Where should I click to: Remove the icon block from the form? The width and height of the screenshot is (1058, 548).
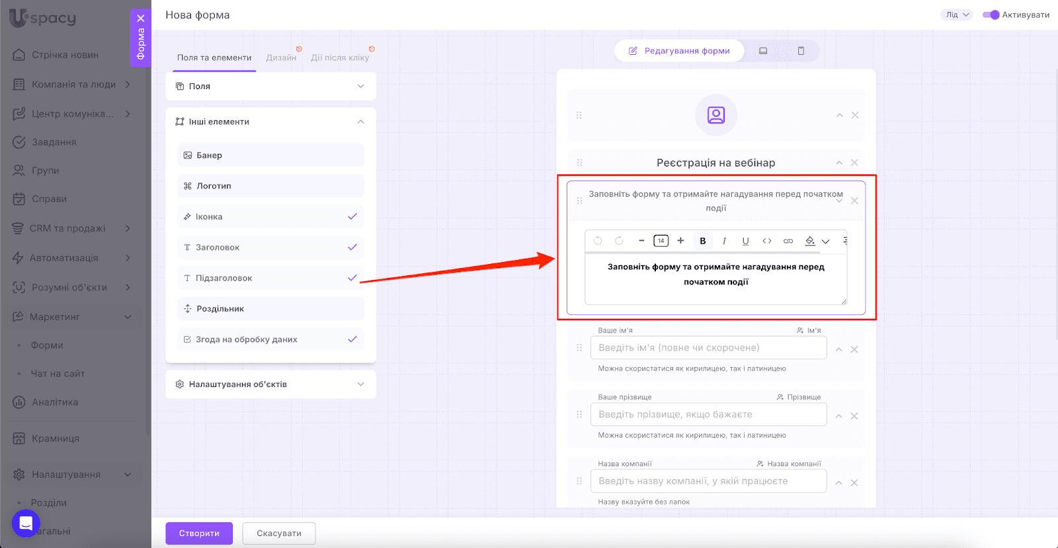855,115
